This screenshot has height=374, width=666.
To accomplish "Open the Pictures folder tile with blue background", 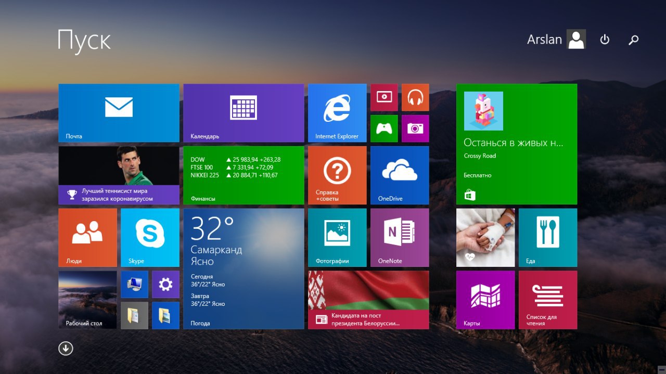I will (165, 316).
